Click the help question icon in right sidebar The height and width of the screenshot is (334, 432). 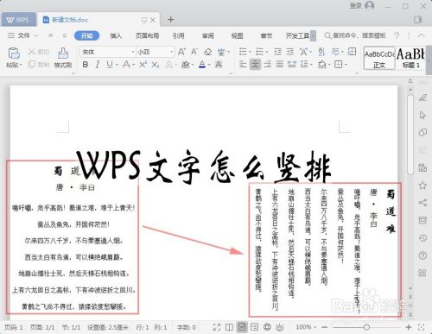coord(422,255)
